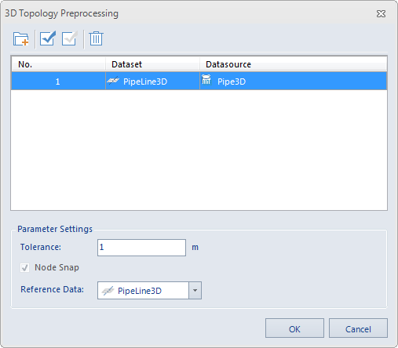398x348 pixels.
Task: Click the Datasource column header
Action: point(293,64)
